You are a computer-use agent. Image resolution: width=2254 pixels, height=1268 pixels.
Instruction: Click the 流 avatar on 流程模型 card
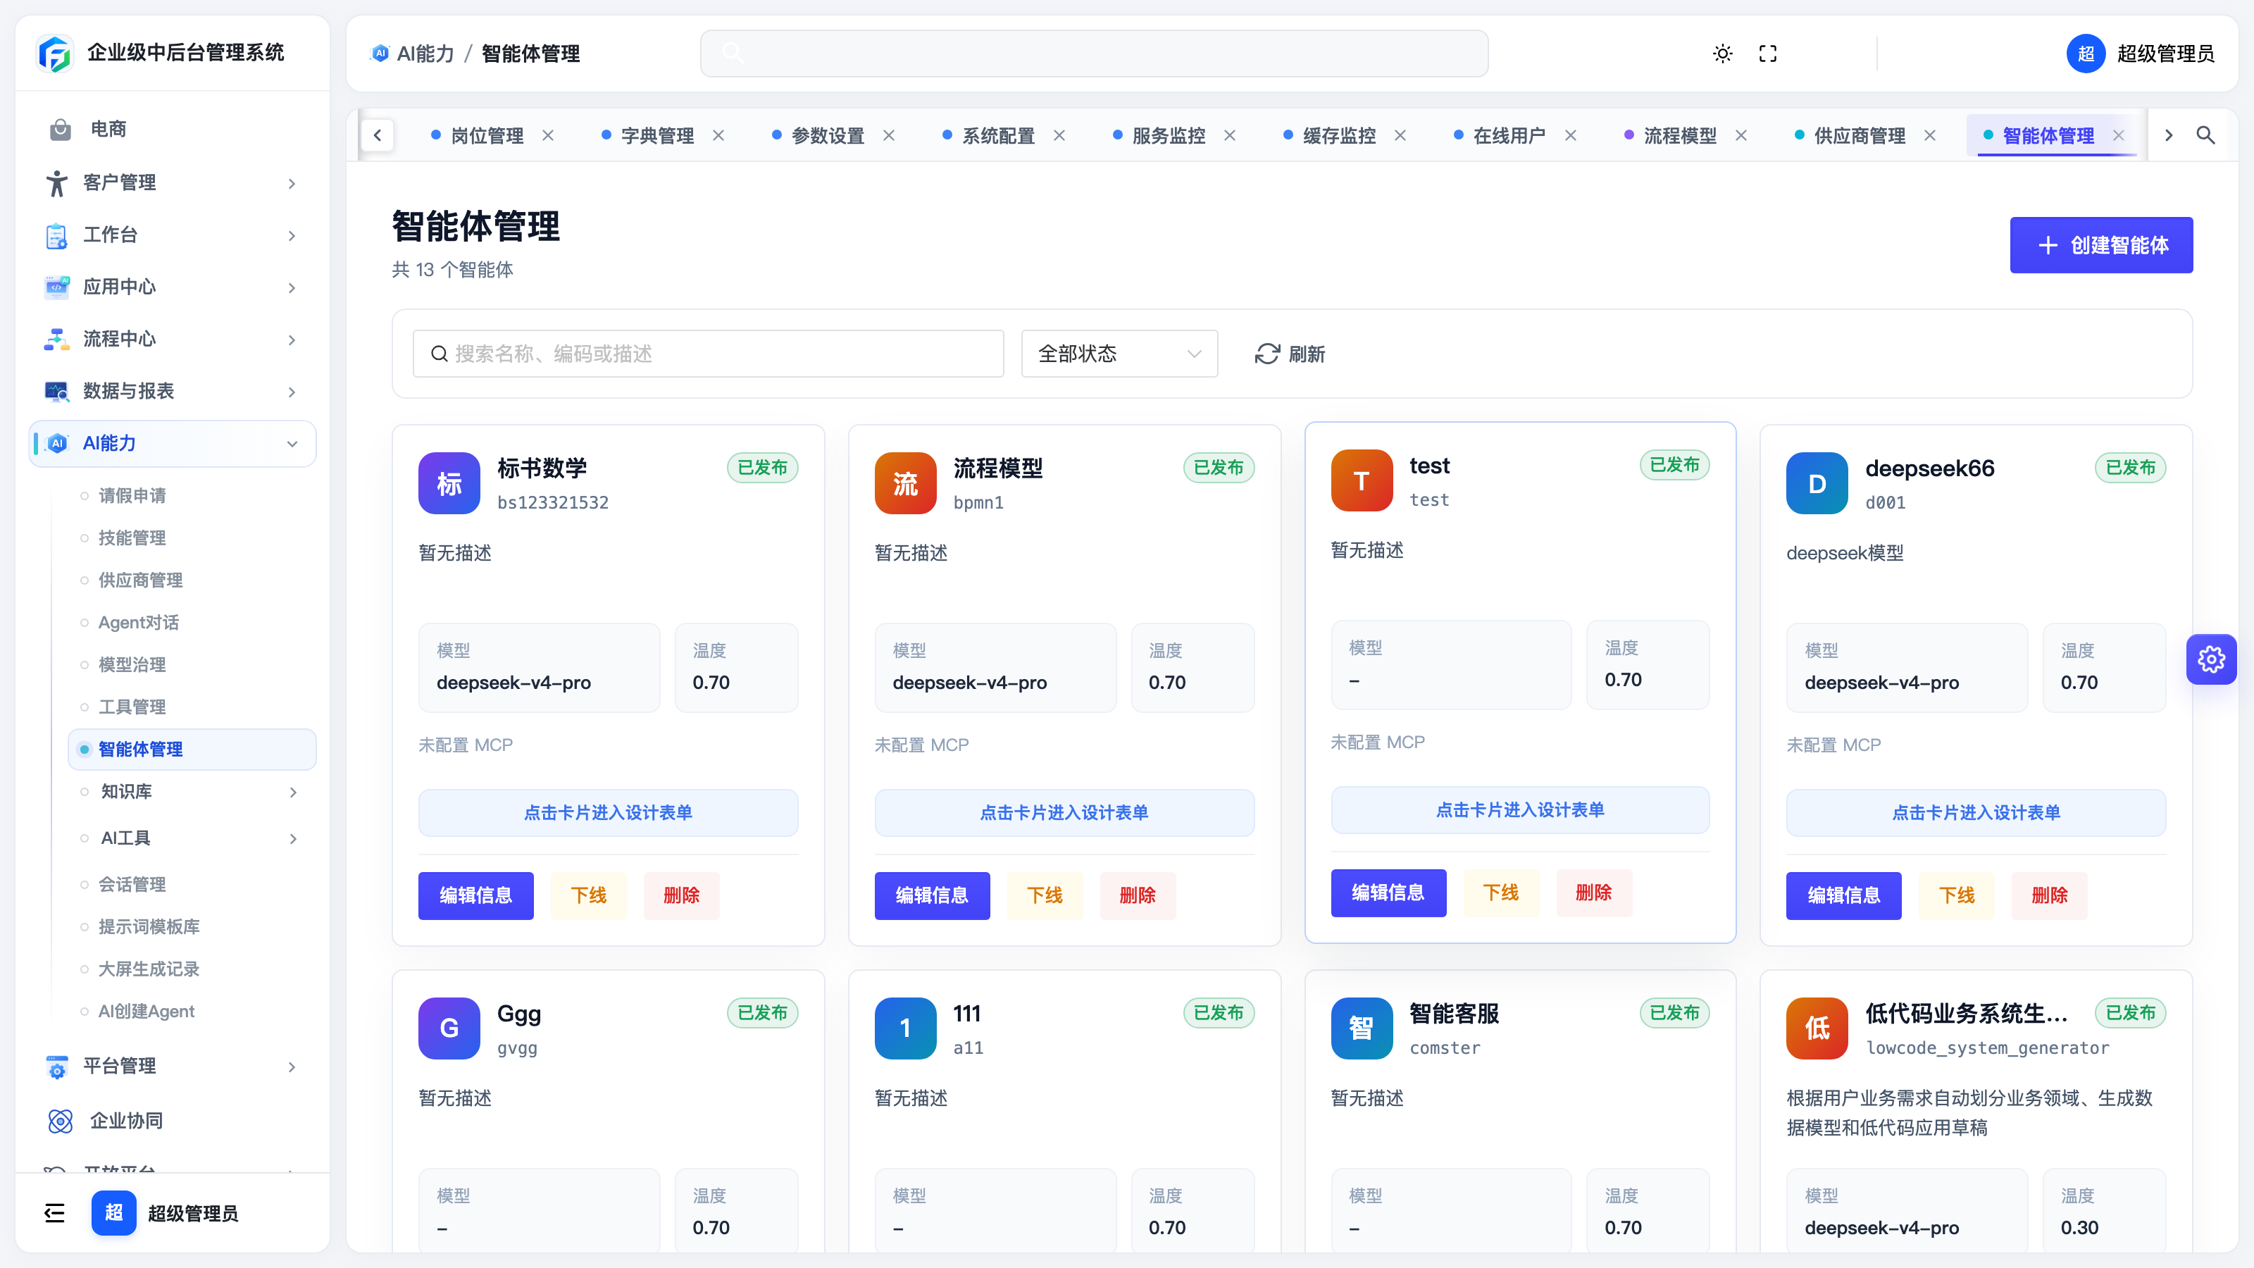[906, 483]
